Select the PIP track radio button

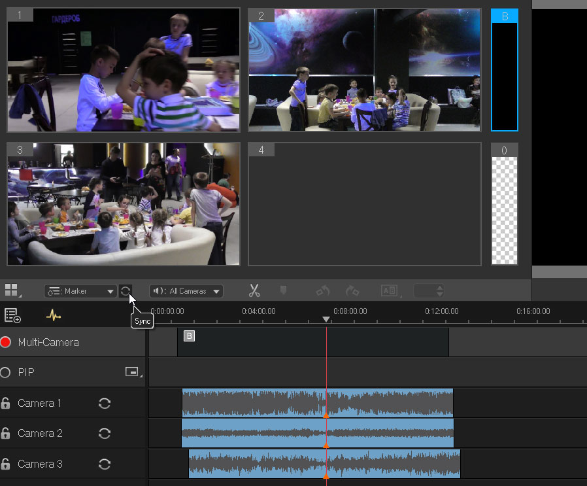click(6, 372)
